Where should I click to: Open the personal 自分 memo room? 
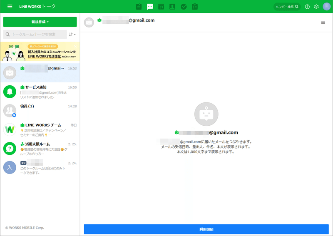(40, 167)
